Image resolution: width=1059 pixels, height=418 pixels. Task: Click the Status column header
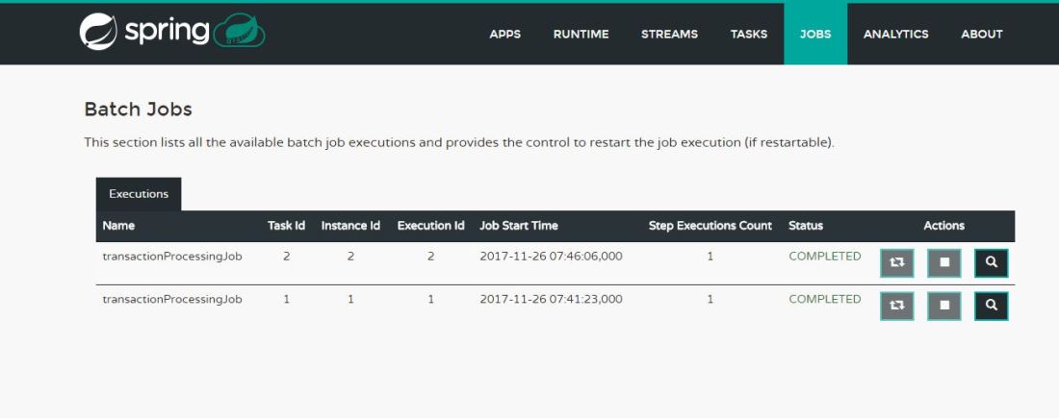coord(805,226)
